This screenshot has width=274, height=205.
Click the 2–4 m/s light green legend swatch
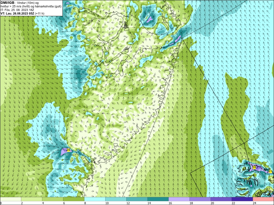(x=32, y=199)
